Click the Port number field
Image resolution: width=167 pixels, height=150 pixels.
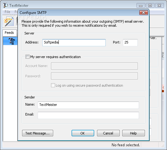coord(130,43)
